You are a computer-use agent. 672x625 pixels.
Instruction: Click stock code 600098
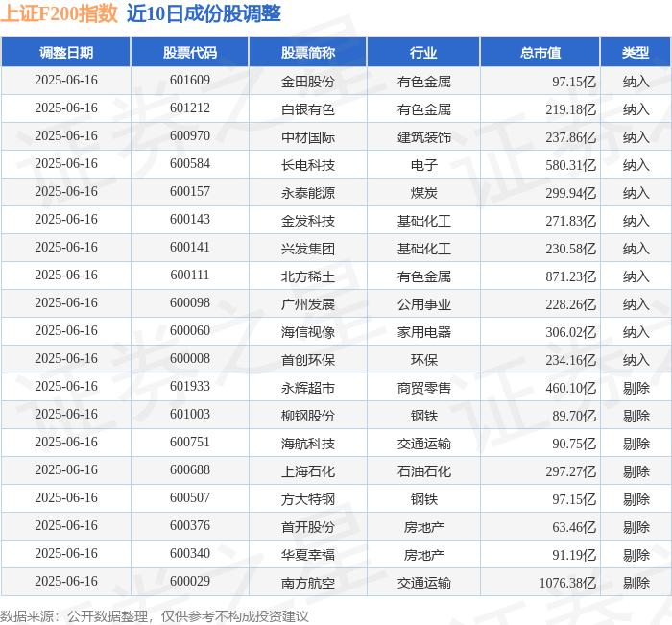coord(190,303)
